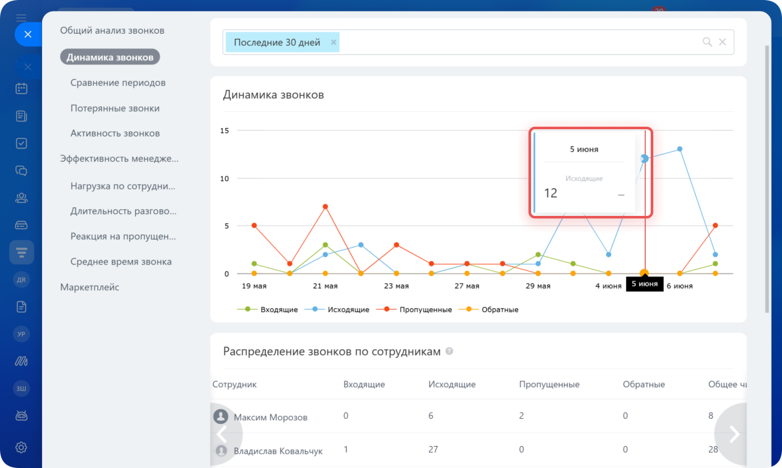
Task: Click the tasks checkmark icon in the sidebar
Action: click(21, 144)
